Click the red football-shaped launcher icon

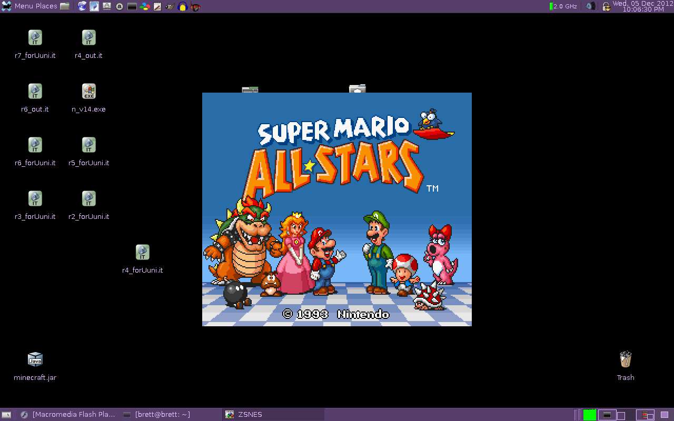pos(195,6)
